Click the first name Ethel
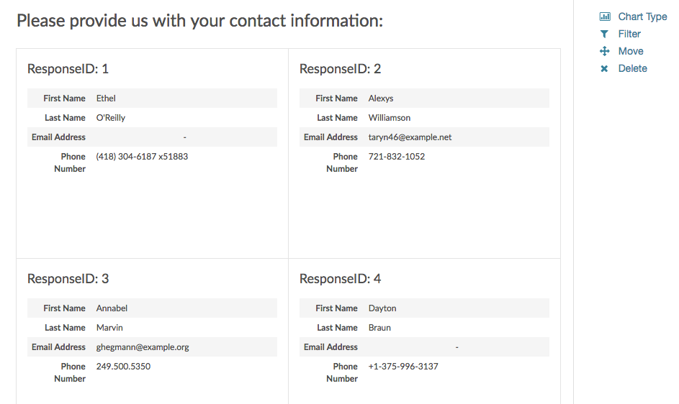The image size is (679, 404). point(106,98)
